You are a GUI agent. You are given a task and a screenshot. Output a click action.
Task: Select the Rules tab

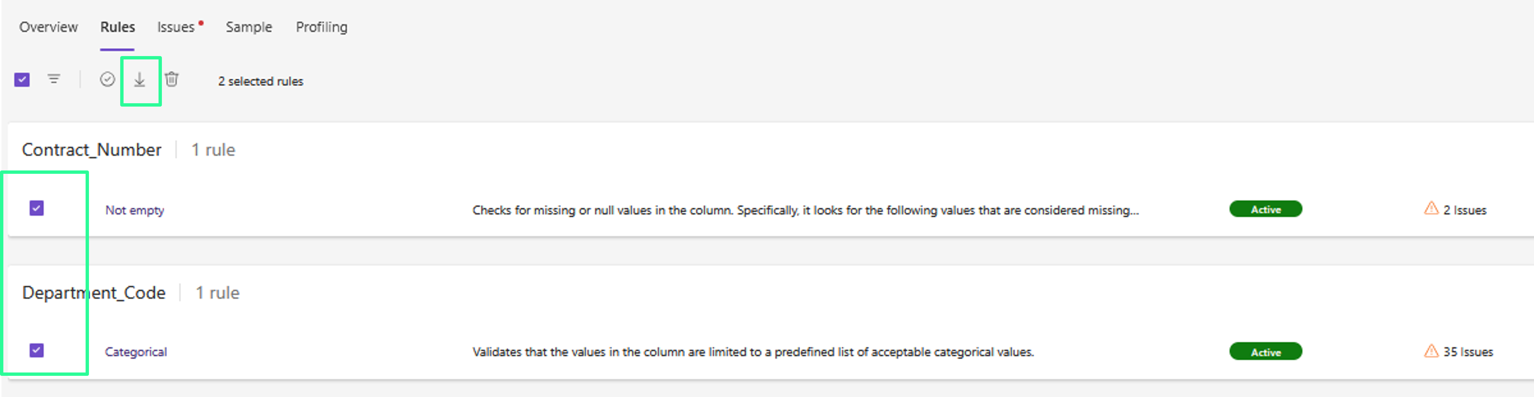click(117, 27)
